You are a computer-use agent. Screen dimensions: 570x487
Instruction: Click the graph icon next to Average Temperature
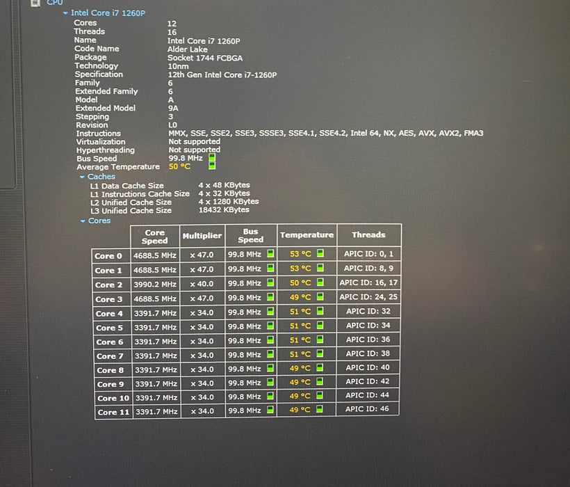211,167
